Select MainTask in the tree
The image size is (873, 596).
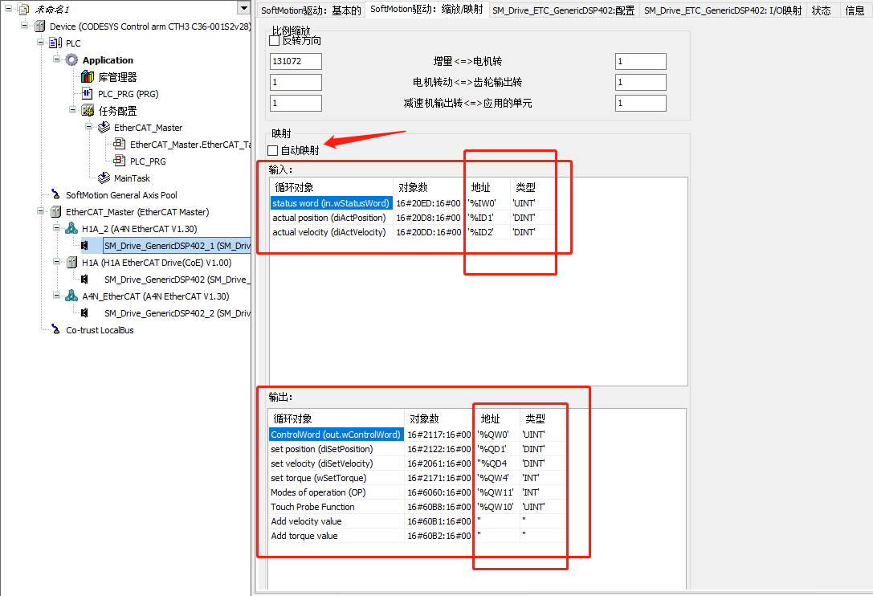coord(132,178)
